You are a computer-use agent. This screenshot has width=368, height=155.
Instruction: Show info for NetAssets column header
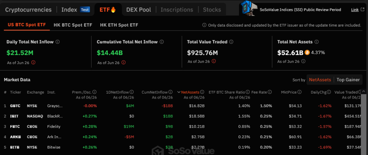point(202,92)
